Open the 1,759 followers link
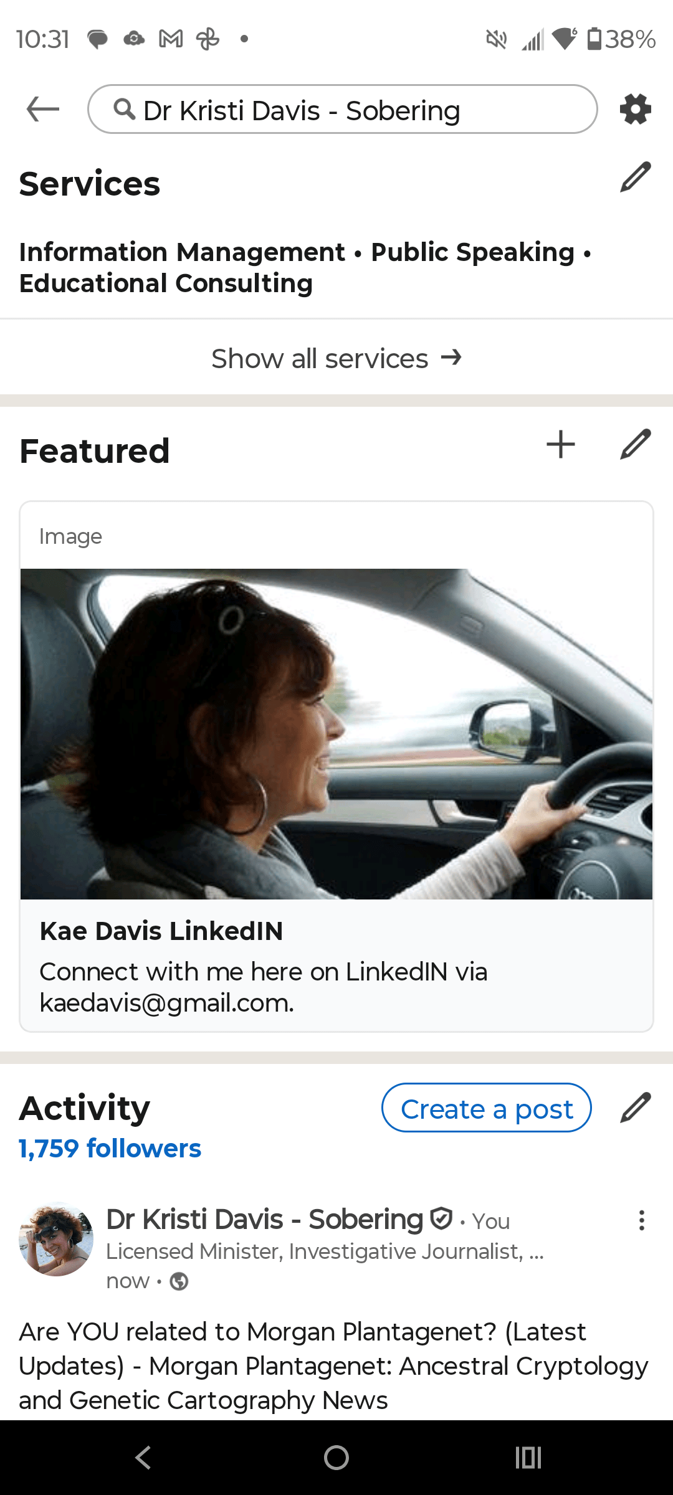The image size is (673, 1495). point(110,1149)
